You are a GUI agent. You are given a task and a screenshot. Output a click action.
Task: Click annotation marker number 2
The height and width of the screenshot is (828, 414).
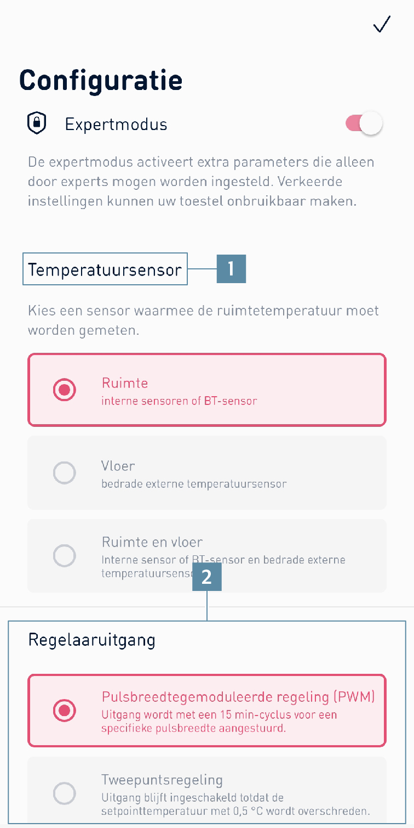pyautogui.click(x=207, y=577)
